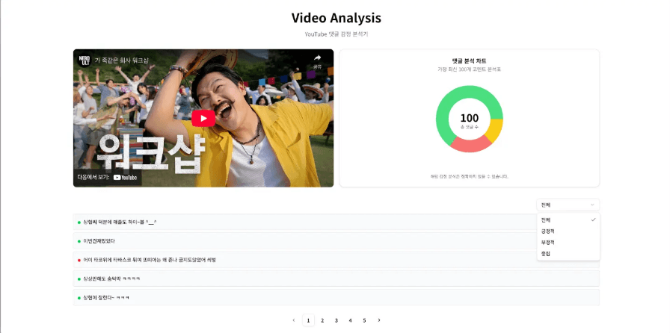
Task: Open the NERD ULT channel logo
Action: pos(84,60)
